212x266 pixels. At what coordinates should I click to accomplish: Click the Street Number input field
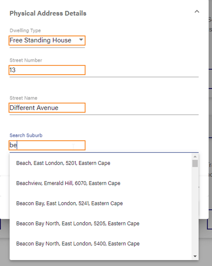(x=47, y=70)
